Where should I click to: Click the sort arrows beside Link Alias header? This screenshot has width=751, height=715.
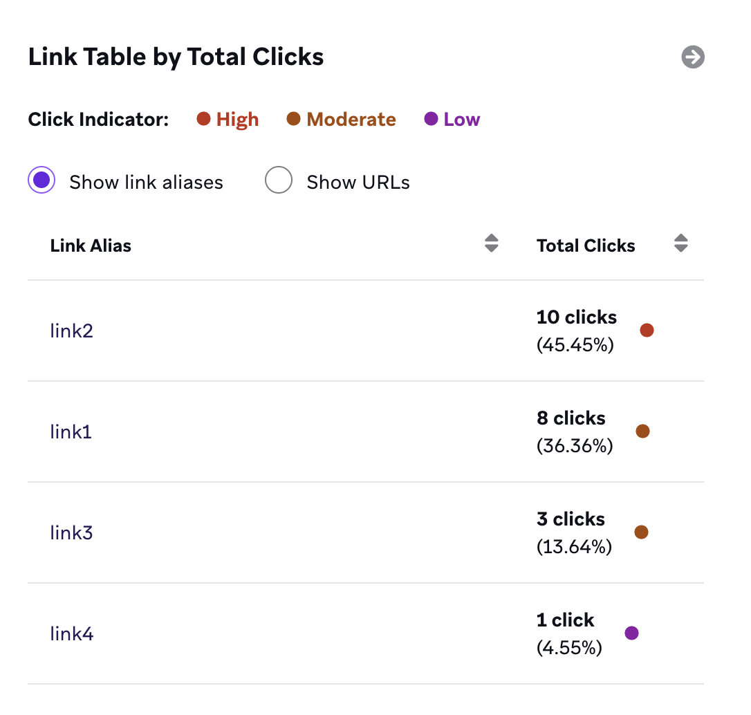(491, 243)
